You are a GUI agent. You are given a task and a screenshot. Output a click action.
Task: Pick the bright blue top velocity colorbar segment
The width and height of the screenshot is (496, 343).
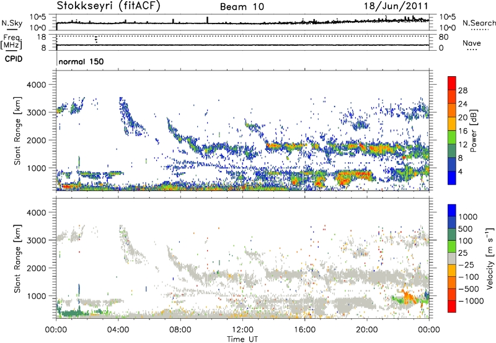point(452,211)
